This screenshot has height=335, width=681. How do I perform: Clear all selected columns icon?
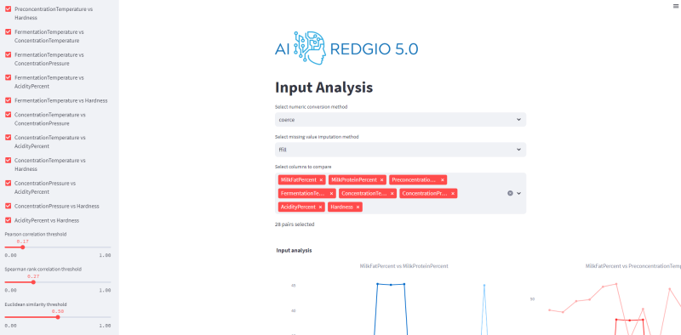[x=510, y=193]
